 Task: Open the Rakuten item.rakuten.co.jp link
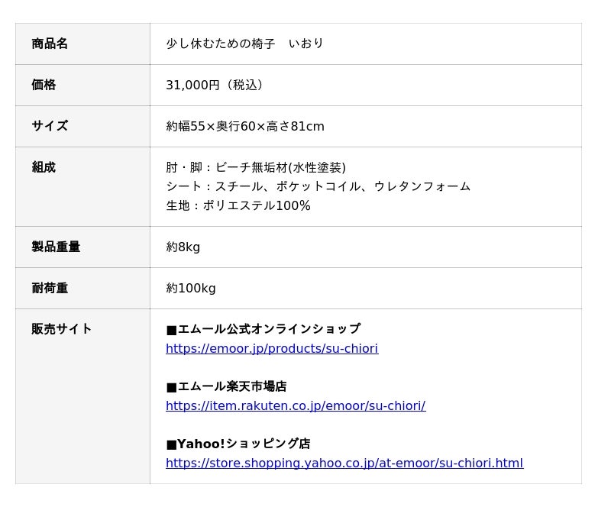click(296, 406)
